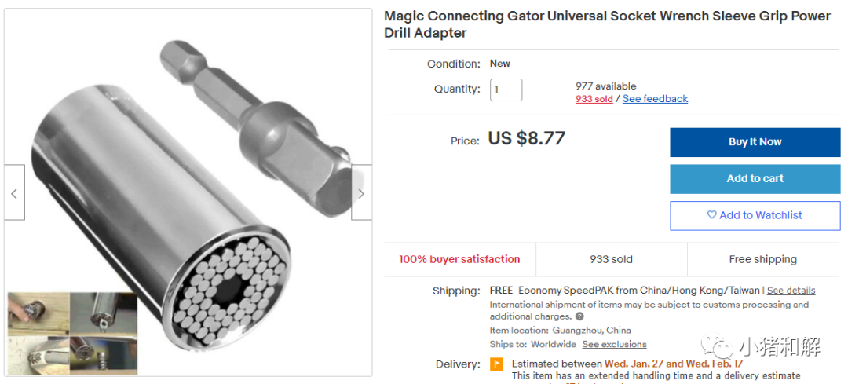Click the heart icon on Add to Watchlist
This screenshot has width=848, height=384.
click(x=711, y=214)
